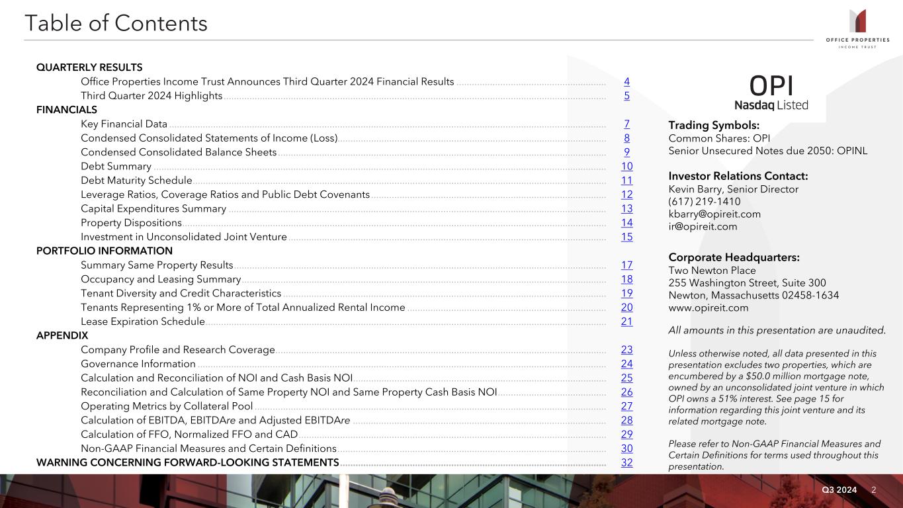Click the kbarry@opireit.com email address
This screenshot has height=508, width=903.
(x=714, y=214)
